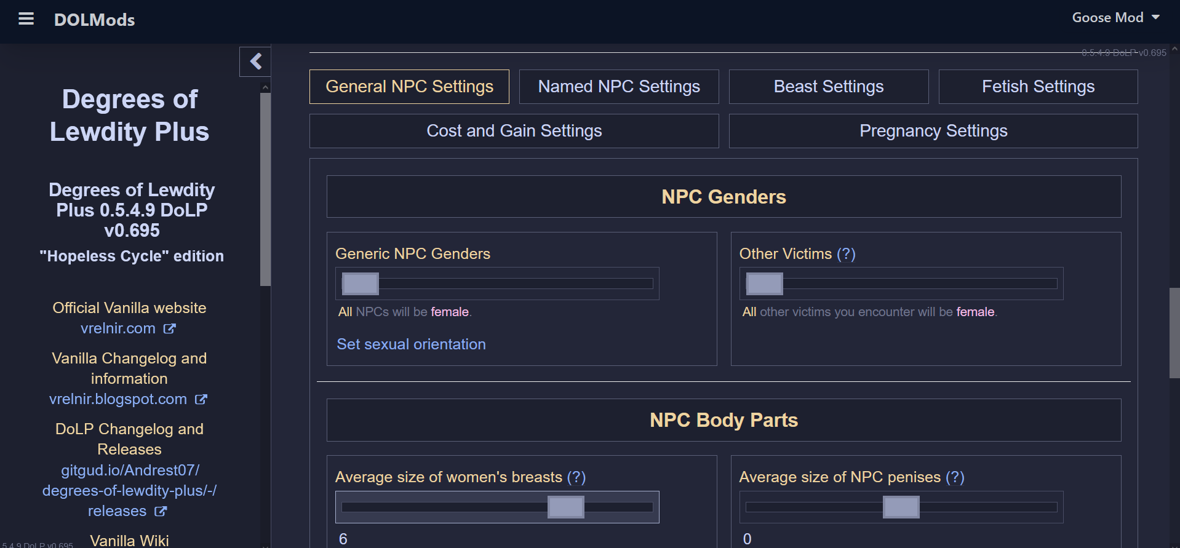Open the gitgud.io DoLP releases link

click(129, 491)
